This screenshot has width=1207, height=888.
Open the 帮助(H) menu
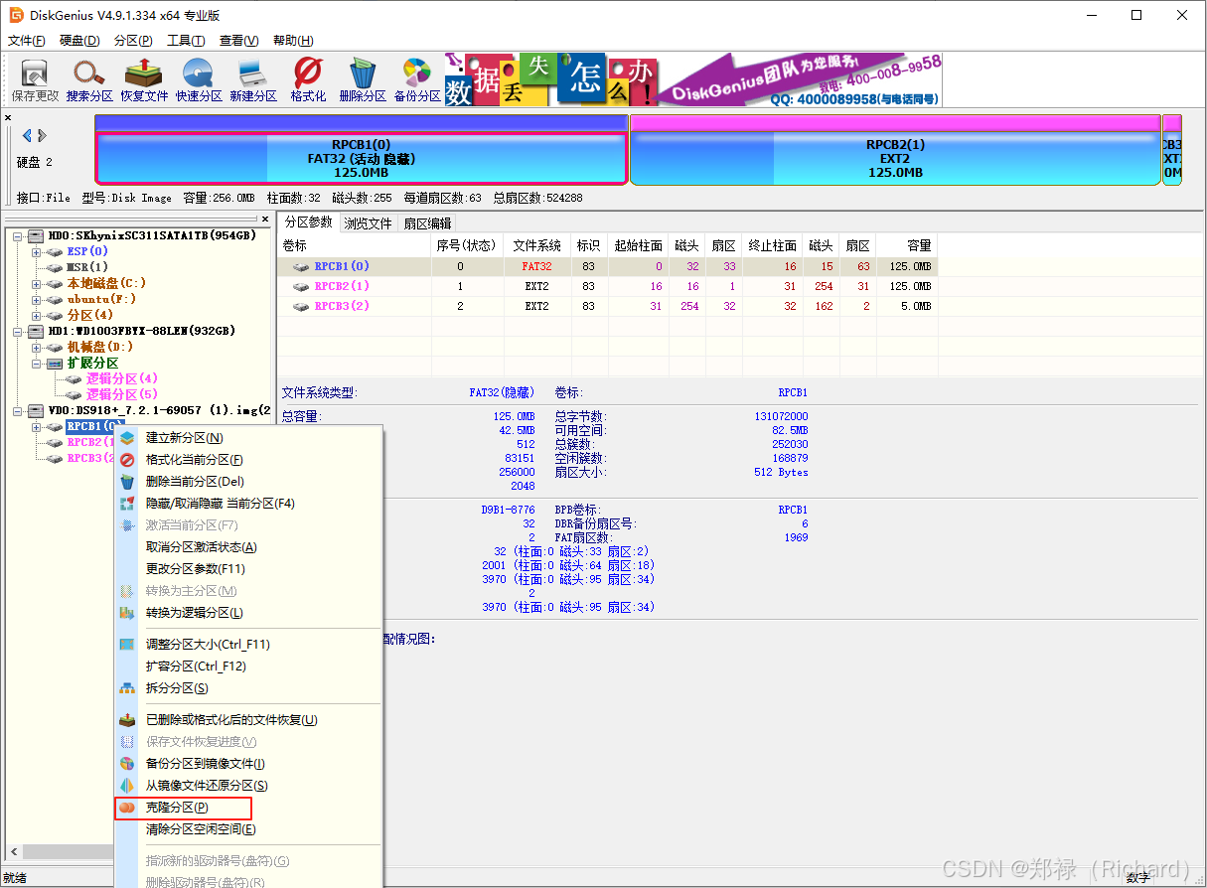click(x=292, y=41)
